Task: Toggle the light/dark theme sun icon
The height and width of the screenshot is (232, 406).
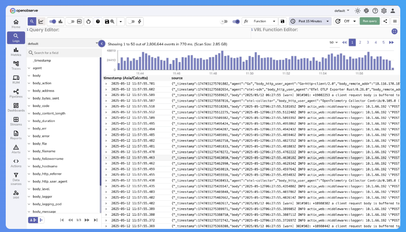Action: (358, 11)
